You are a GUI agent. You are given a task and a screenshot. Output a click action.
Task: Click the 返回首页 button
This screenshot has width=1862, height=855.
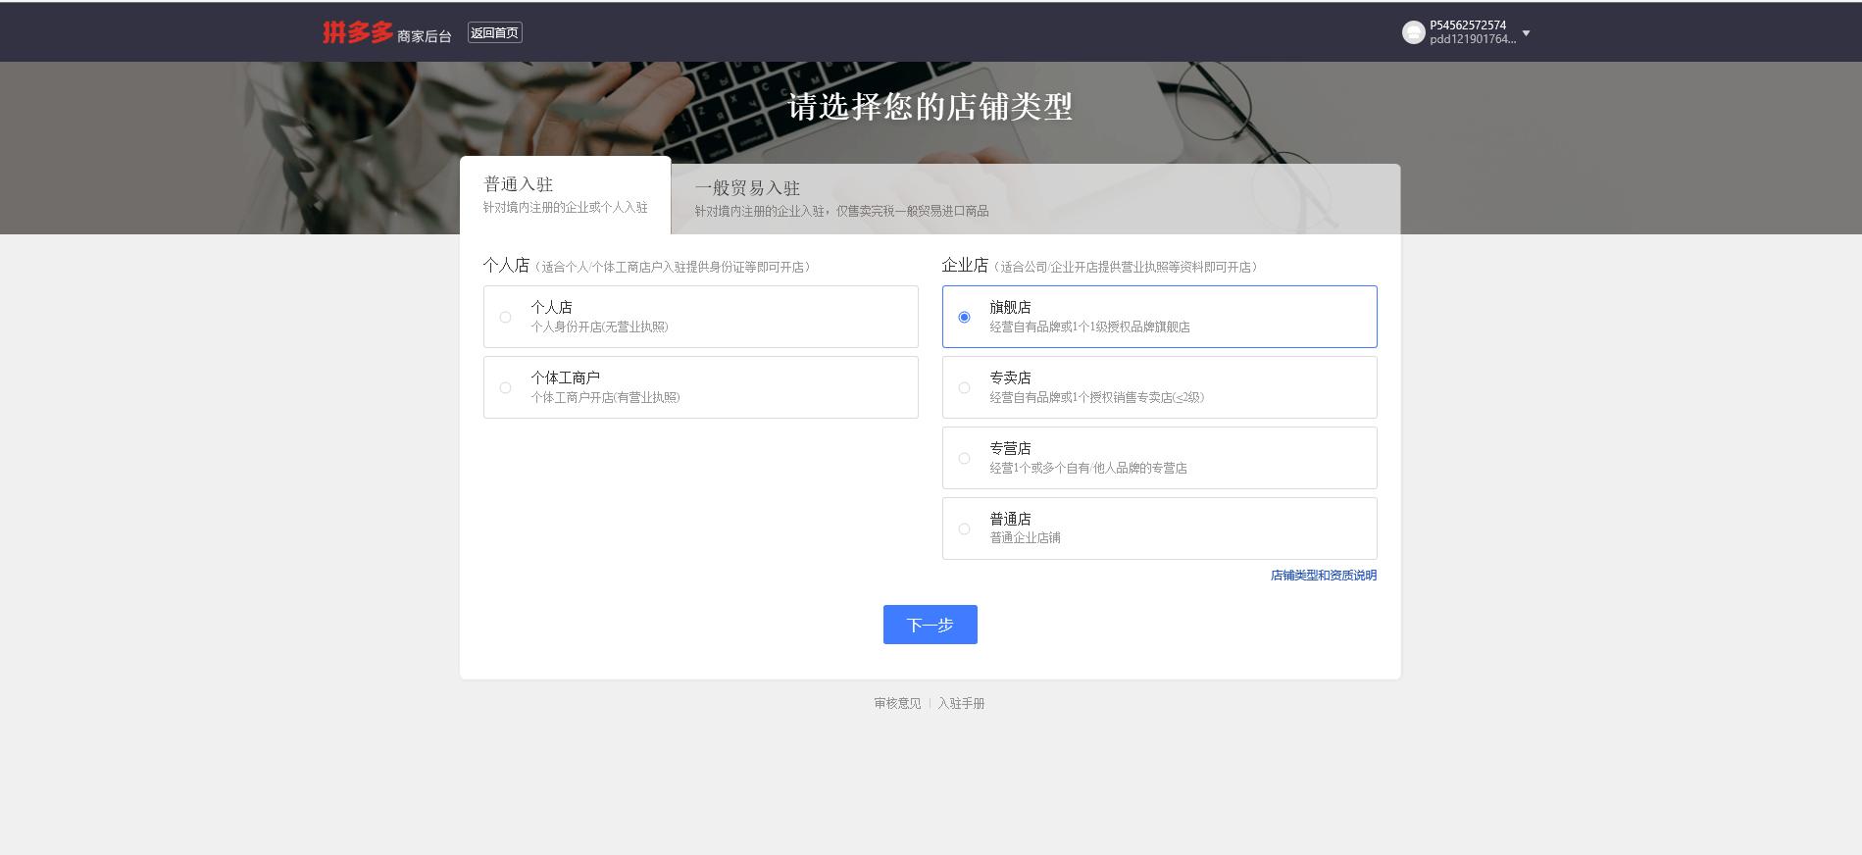(494, 32)
